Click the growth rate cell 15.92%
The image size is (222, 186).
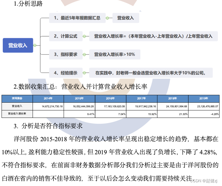tap(142, 114)
